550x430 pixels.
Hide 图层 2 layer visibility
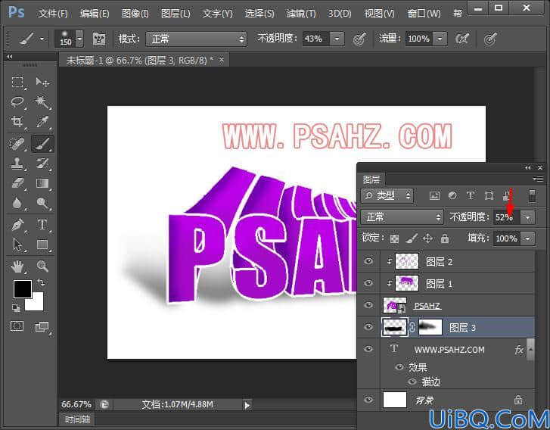(368, 261)
